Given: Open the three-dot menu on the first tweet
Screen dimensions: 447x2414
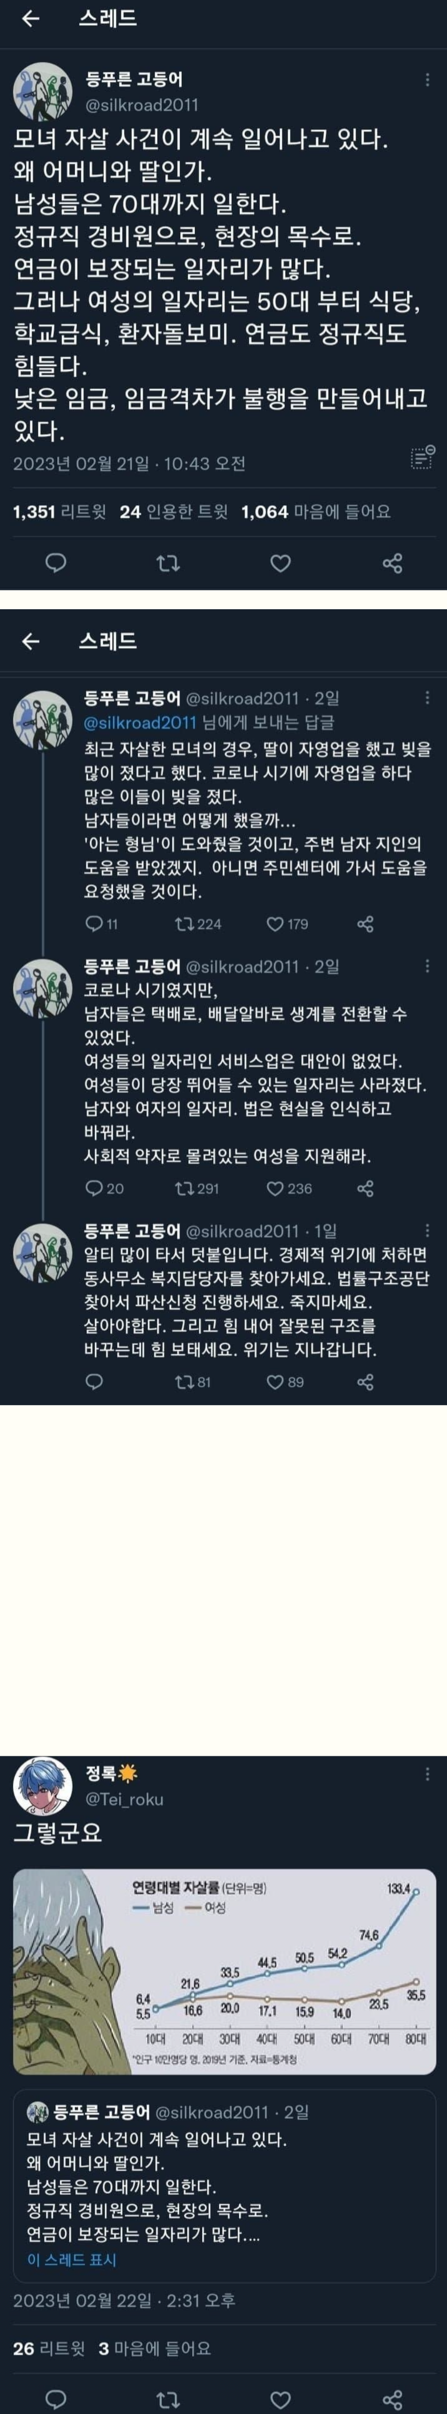Looking at the screenshot, I should tap(428, 80).
